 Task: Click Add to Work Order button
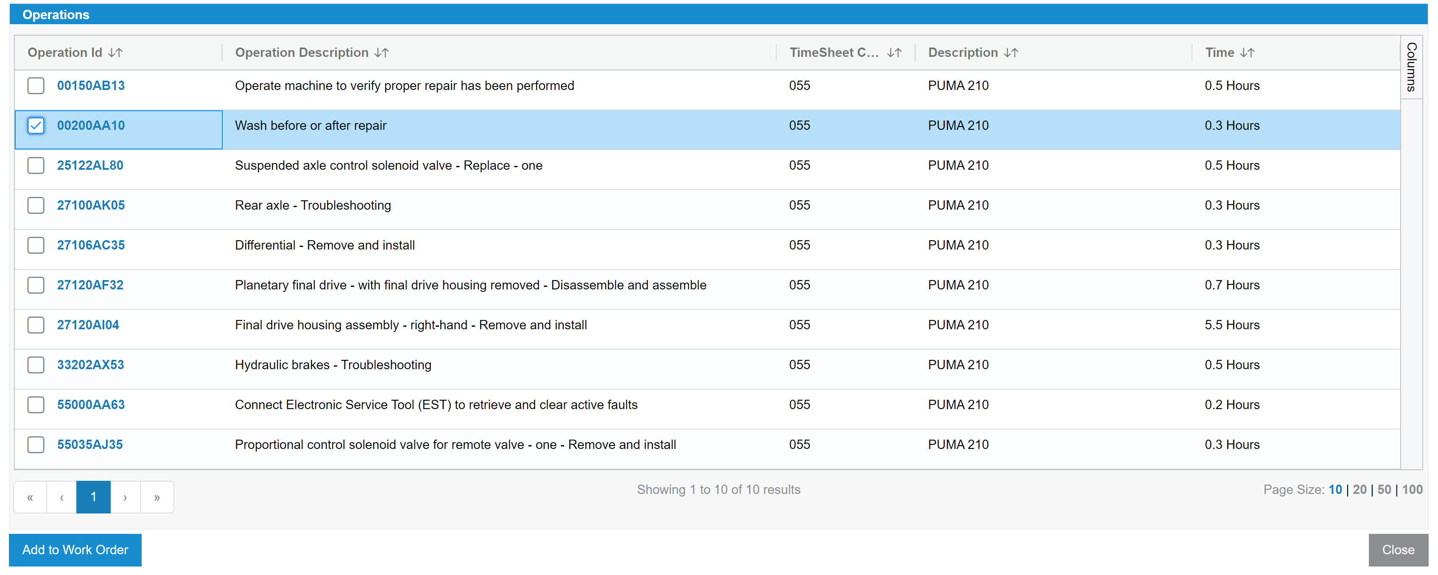coord(75,550)
